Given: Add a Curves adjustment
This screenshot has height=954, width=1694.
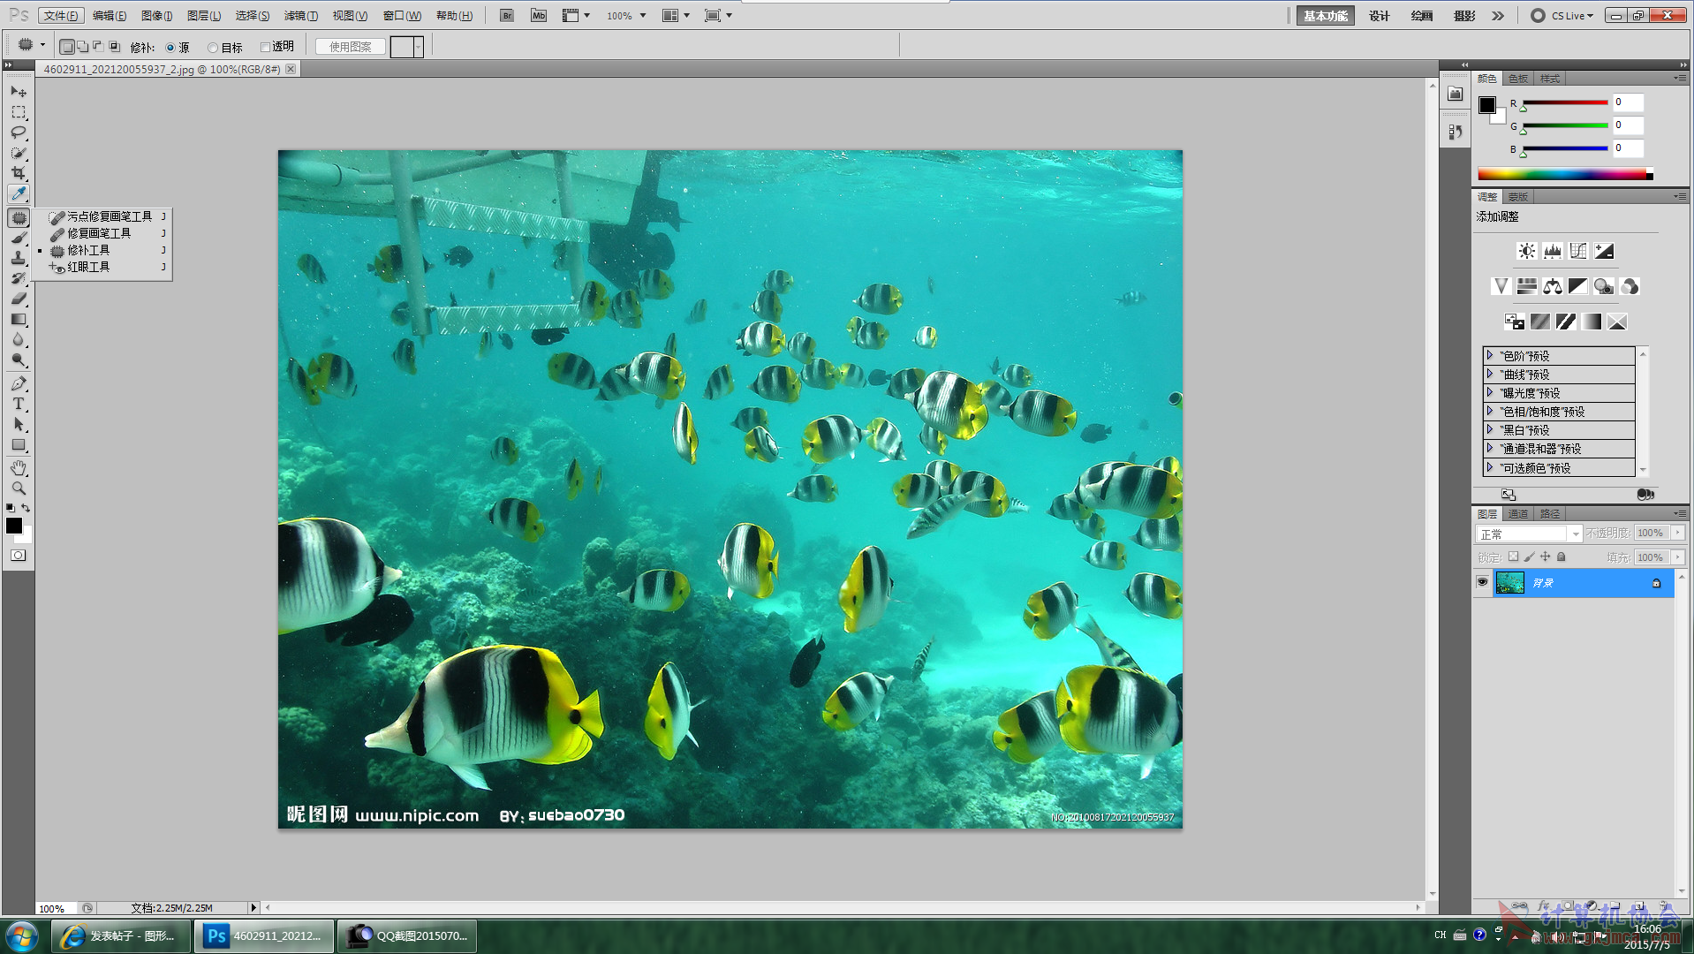Looking at the screenshot, I should pyautogui.click(x=1578, y=251).
